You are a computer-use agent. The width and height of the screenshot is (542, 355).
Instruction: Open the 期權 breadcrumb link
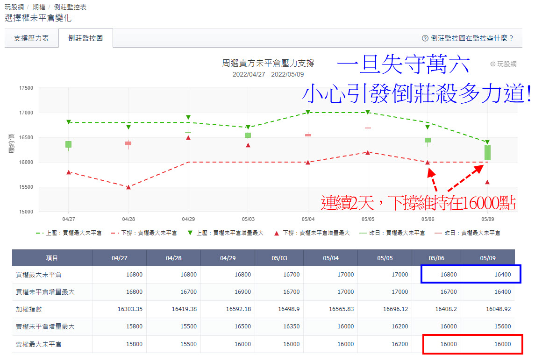39,7
